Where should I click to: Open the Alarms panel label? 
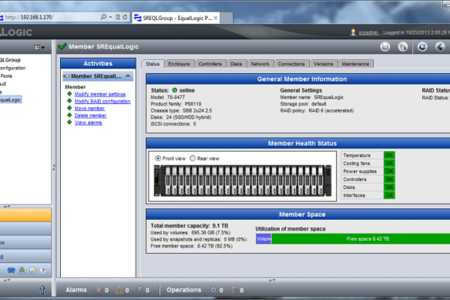click(76, 290)
